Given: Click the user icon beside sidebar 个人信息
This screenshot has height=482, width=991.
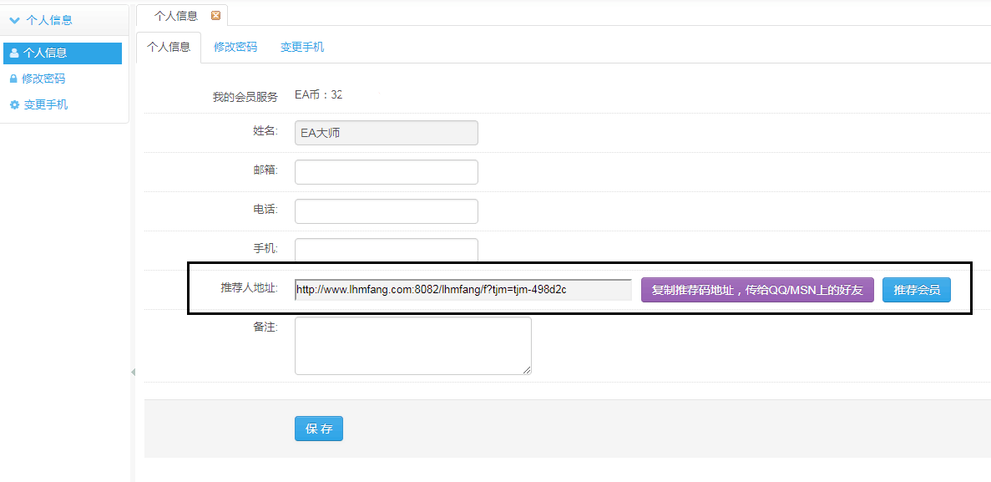Looking at the screenshot, I should point(13,53).
